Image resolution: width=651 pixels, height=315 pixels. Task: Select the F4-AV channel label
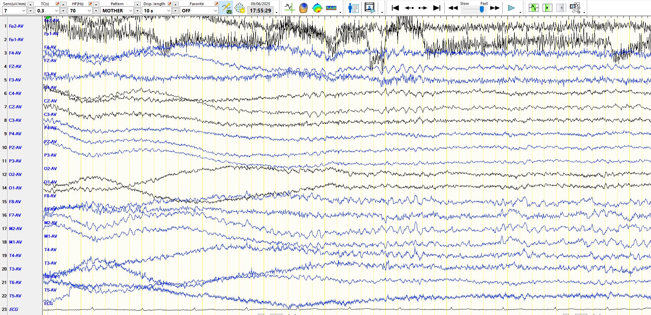click(15, 53)
